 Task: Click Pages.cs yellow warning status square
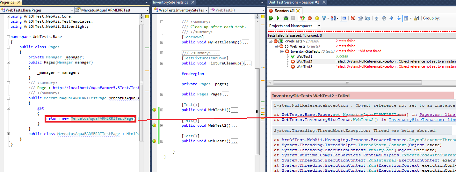click(x=147, y=16)
